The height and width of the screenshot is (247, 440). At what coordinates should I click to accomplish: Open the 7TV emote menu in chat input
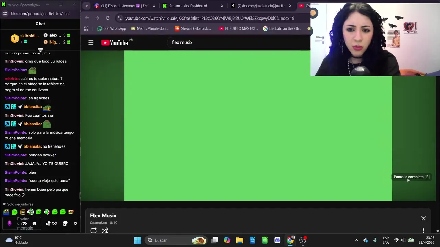25,224
